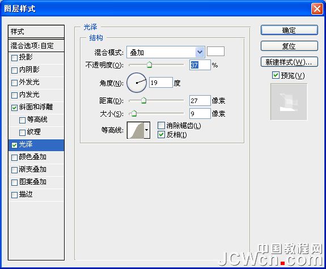Enable the 纹理 texture checkbox
The height and width of the screenshot is (269, 326).
pyautogui.click(x=22, y=133)
